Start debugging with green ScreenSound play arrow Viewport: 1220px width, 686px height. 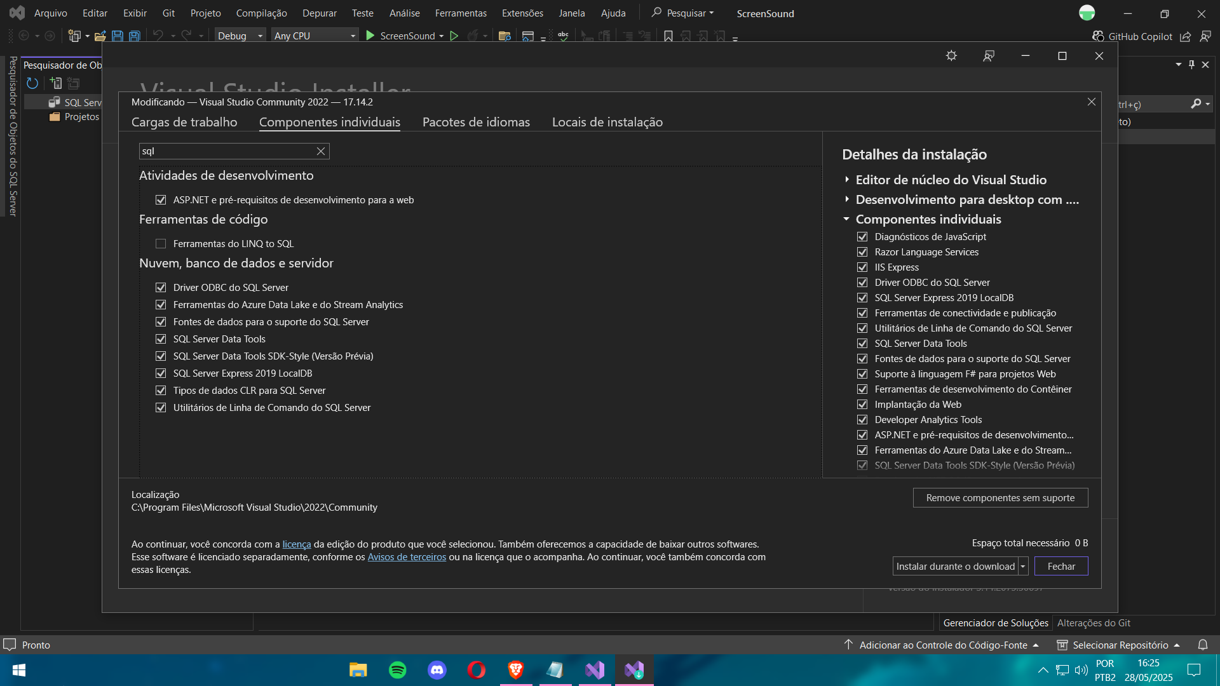pos(370,36)
